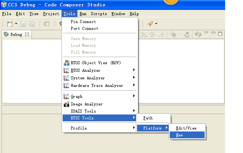Click the Step Over debug icon
243x153 pixels.
pos(152,34)
